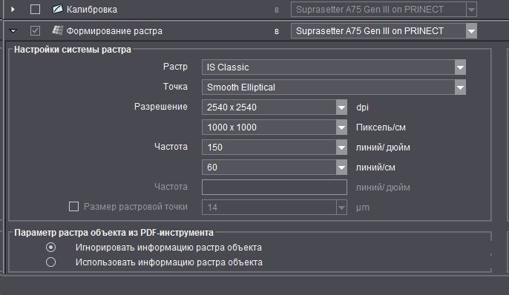Click the линий/см unit label

[x=375, y=168]
